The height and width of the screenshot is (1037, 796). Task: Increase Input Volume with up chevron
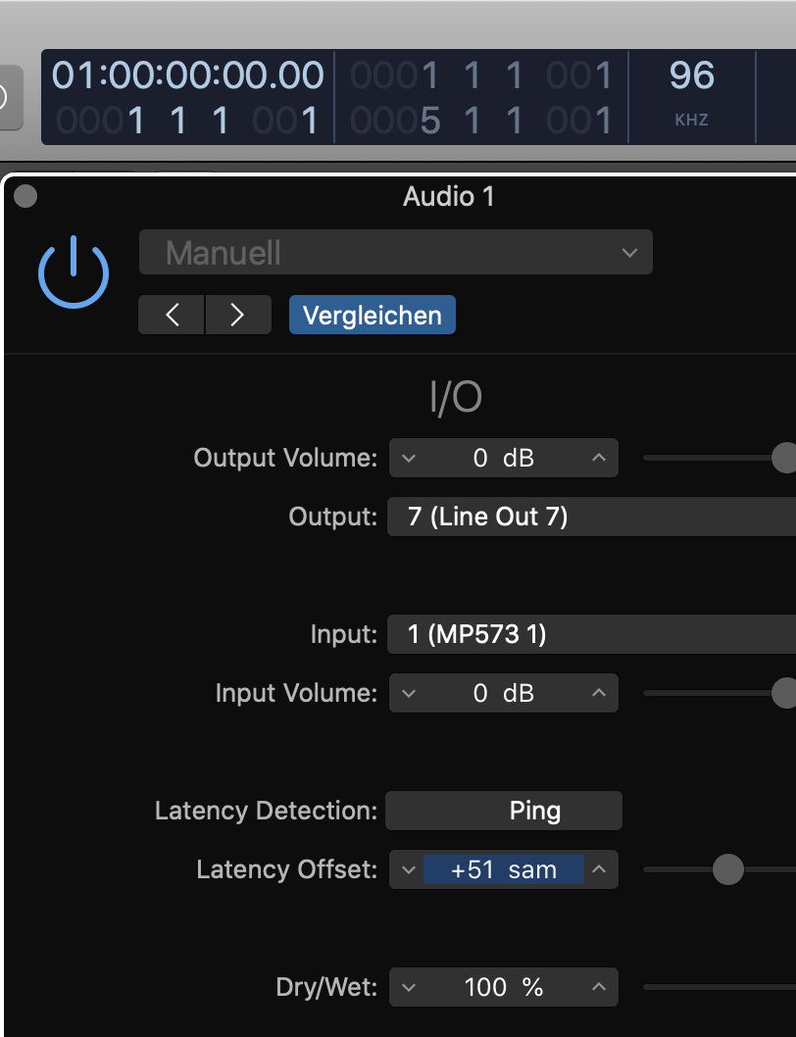[x=599, y=693]
